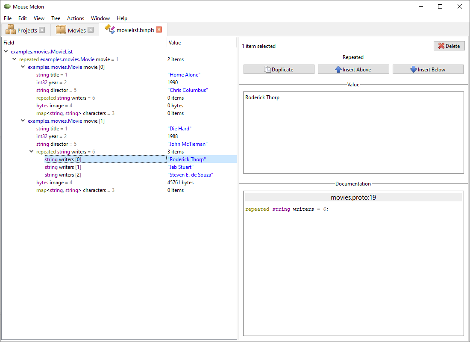The height and width of the screenshot is (342, 470).
Task: Close the Projects tab
Action: click(41, 29)
